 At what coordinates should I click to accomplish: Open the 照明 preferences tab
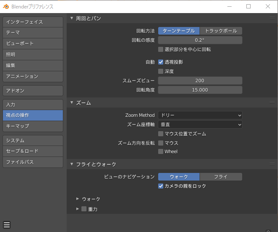(x=33, y=54)
